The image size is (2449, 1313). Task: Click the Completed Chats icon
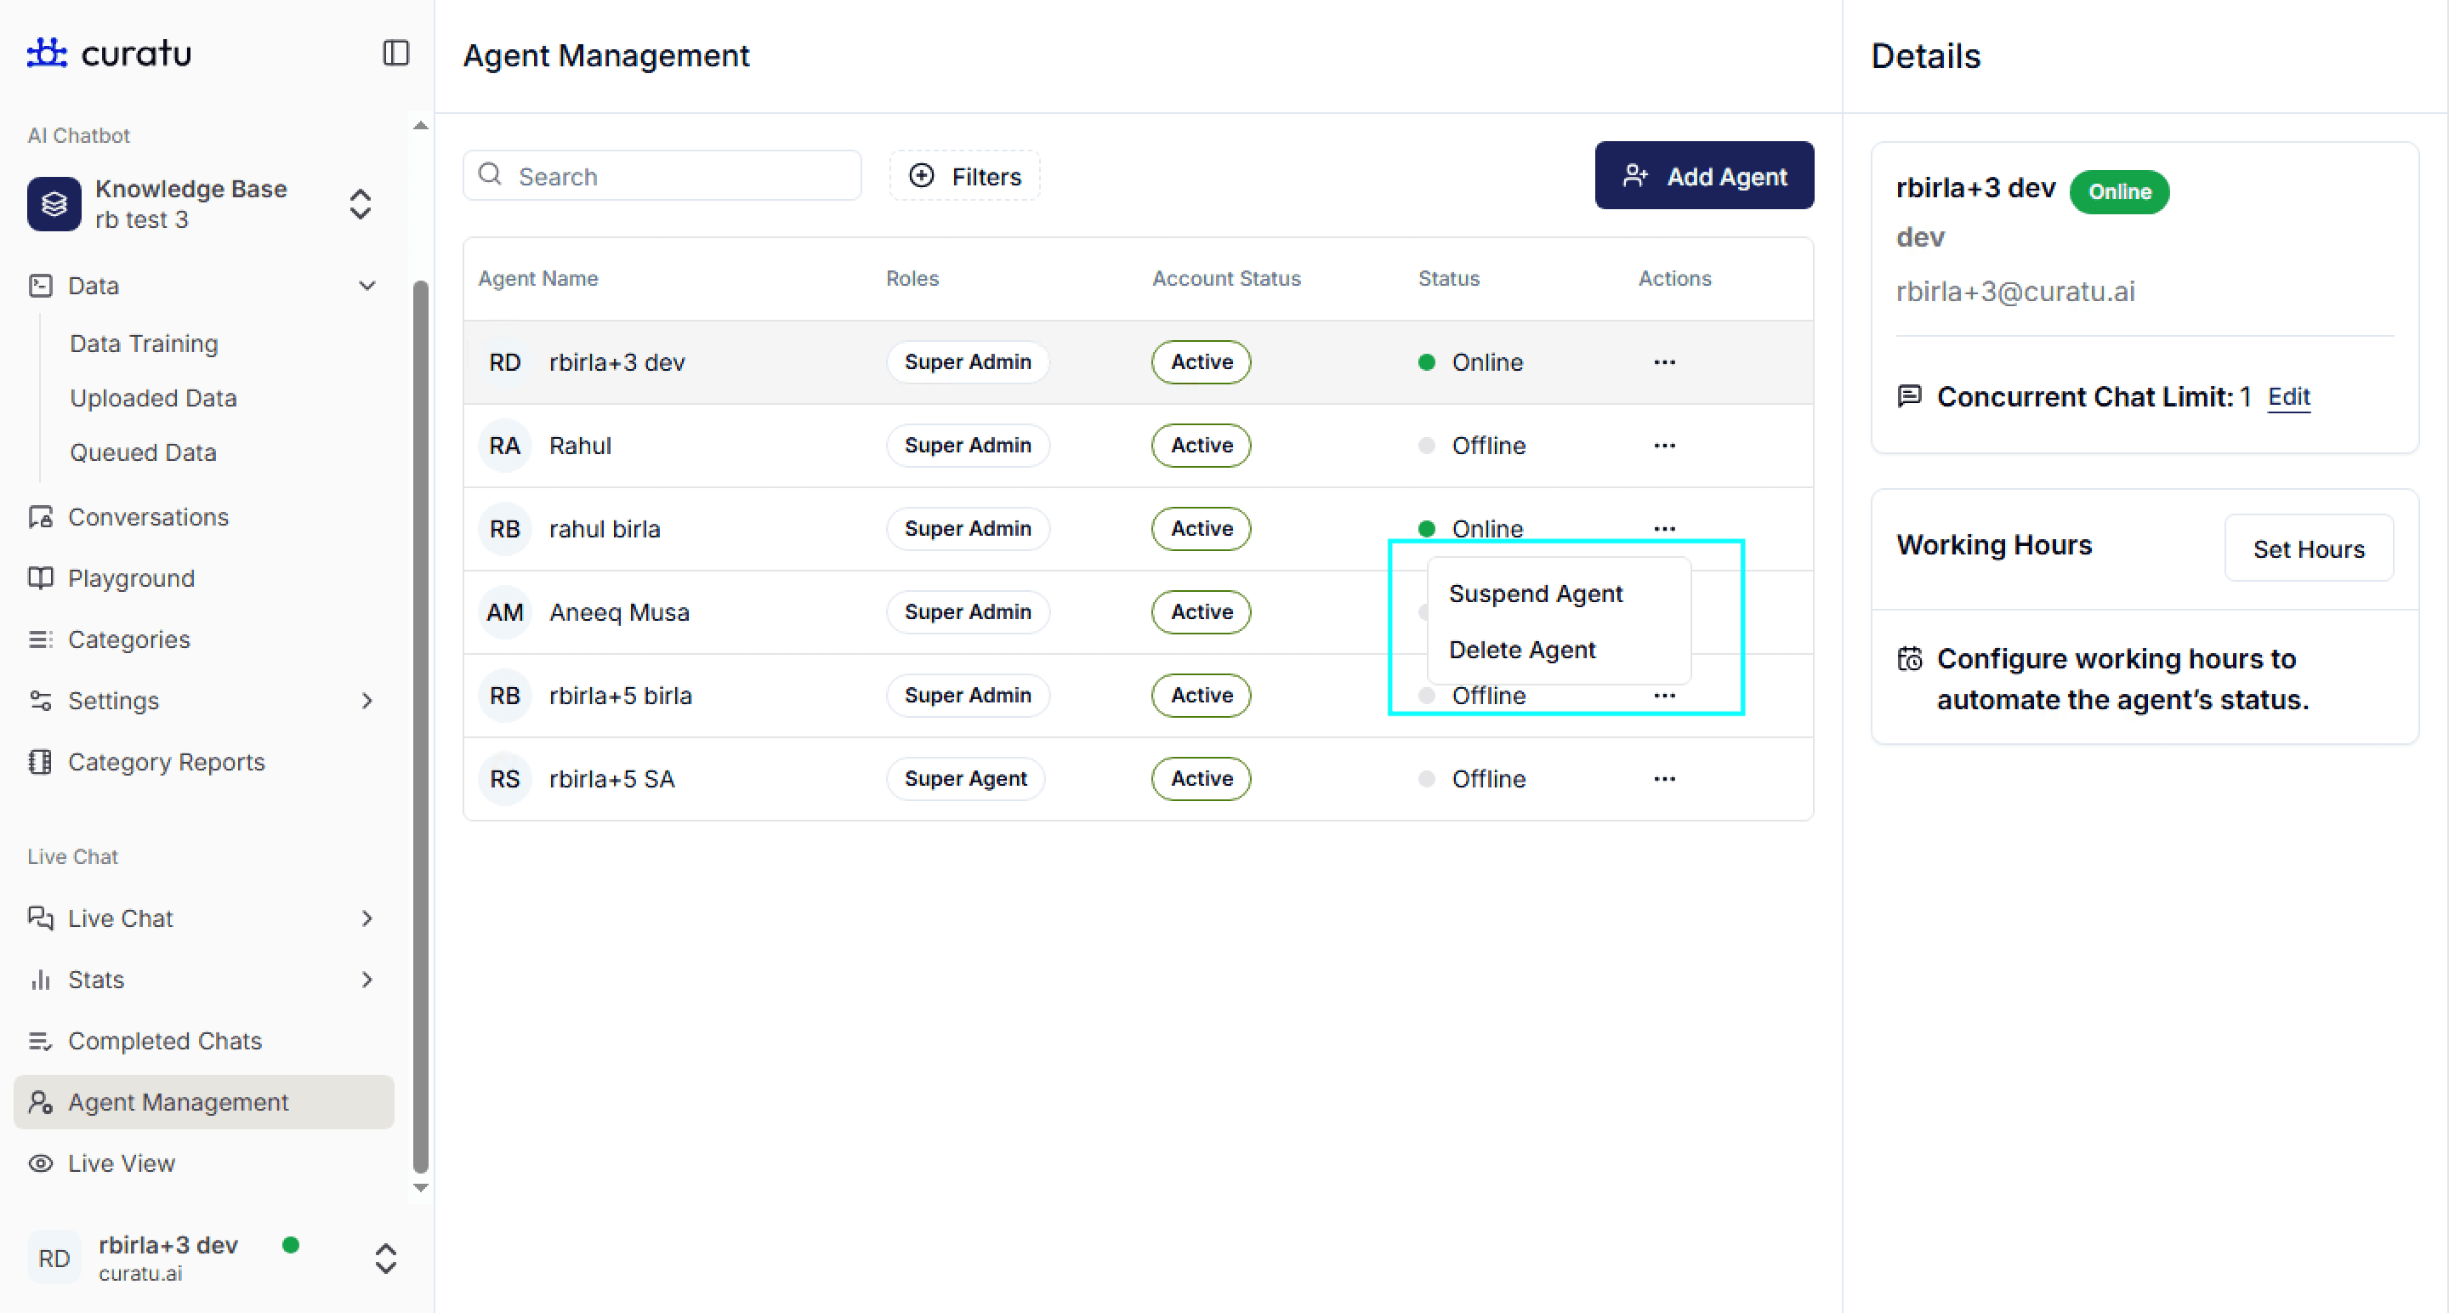(41, 1040)
